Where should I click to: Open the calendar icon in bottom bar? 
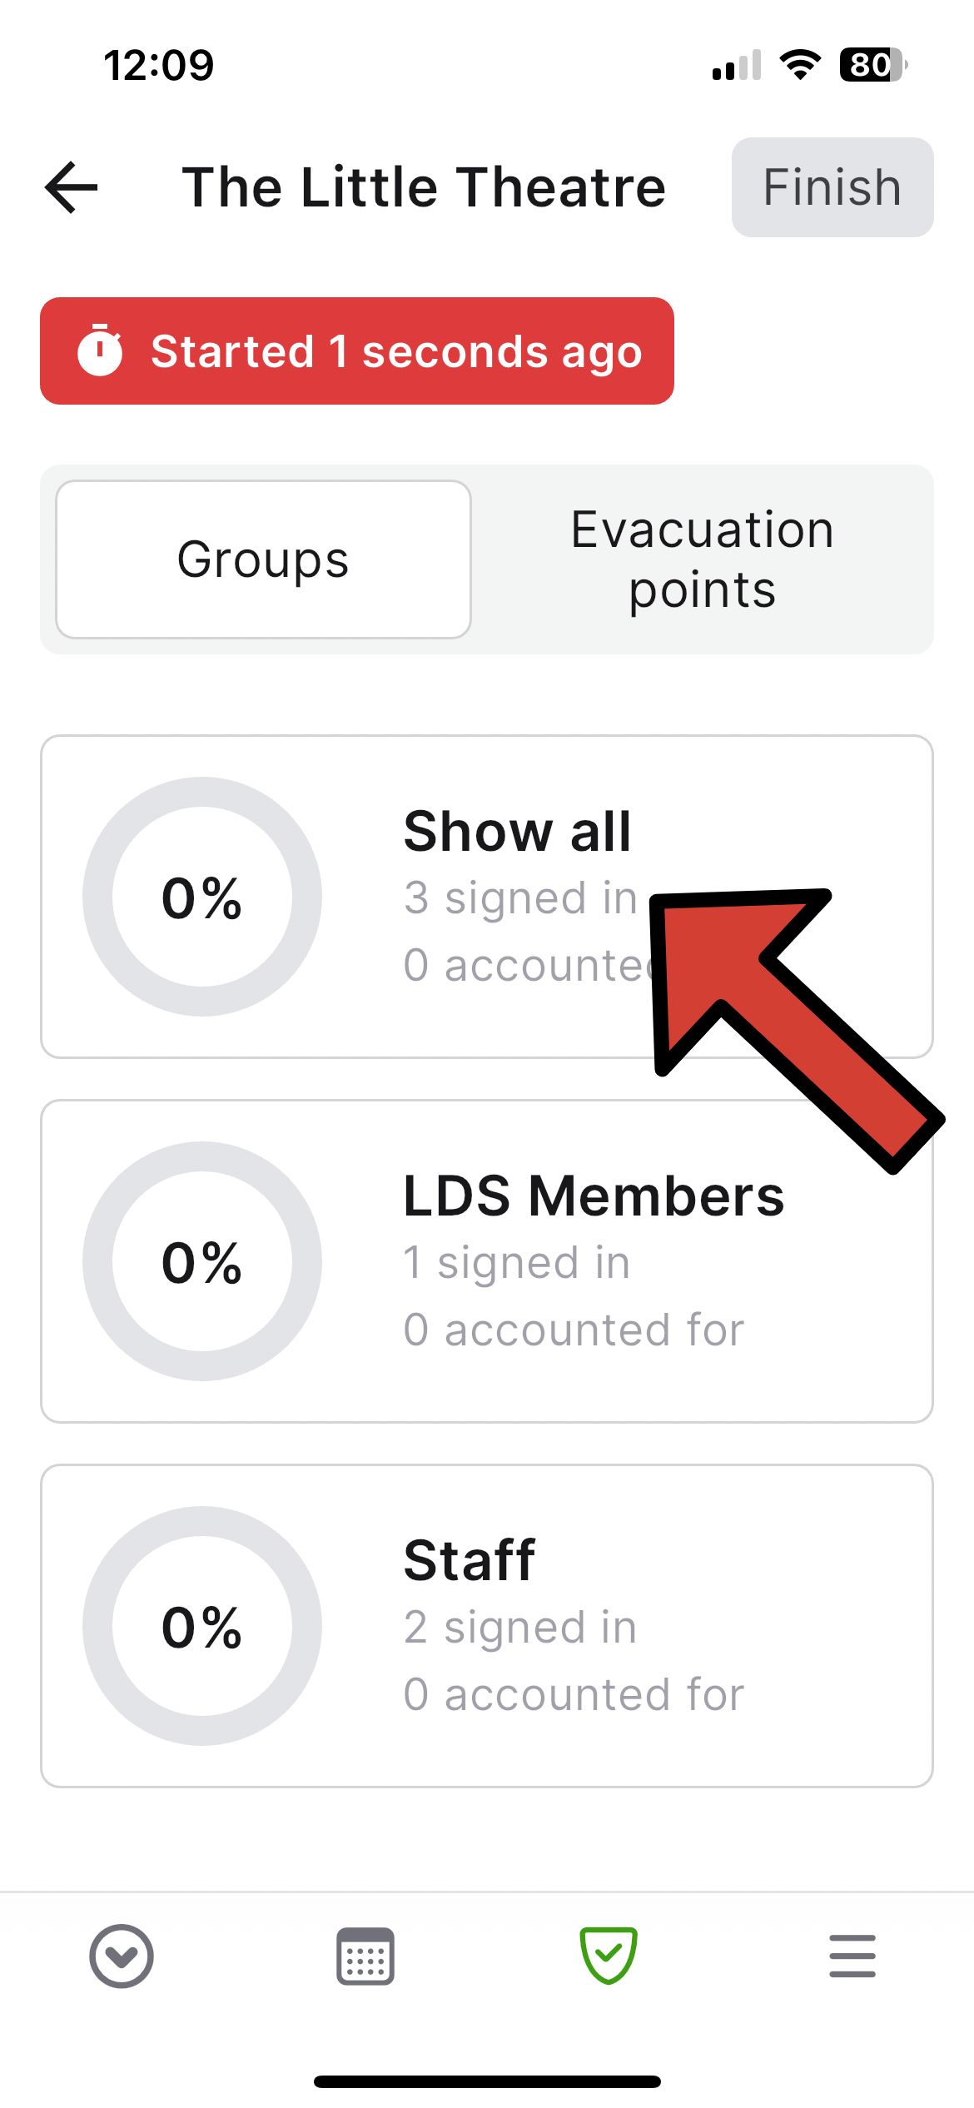coord(365,1956)
